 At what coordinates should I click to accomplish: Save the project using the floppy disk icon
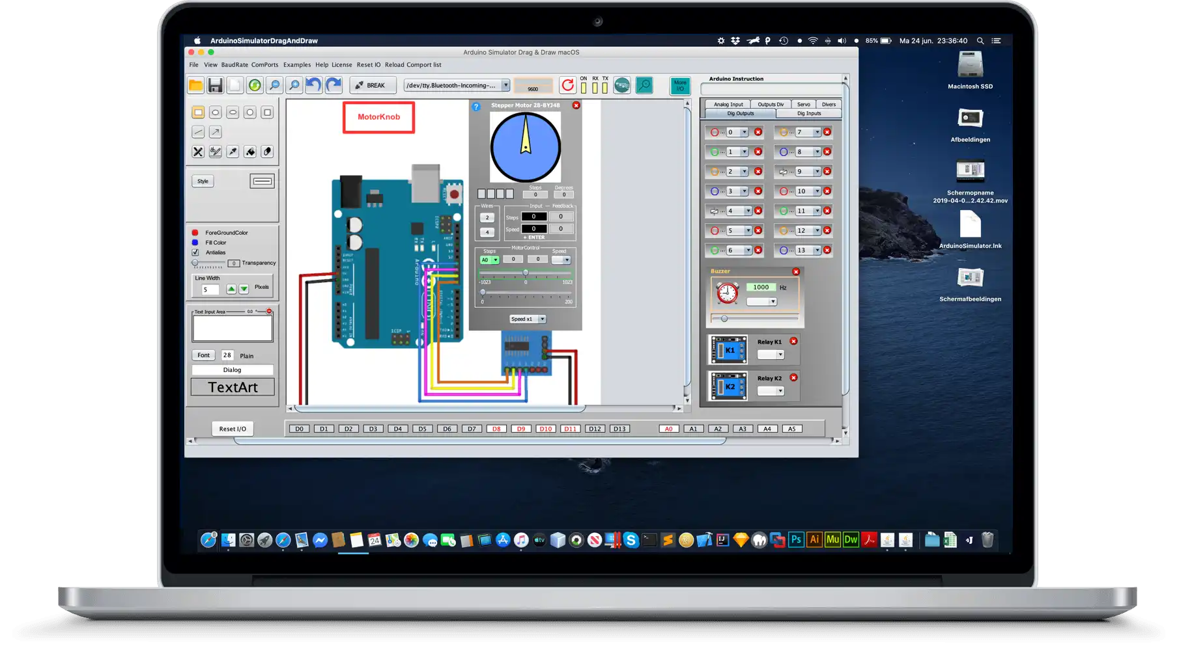[215, 85]
